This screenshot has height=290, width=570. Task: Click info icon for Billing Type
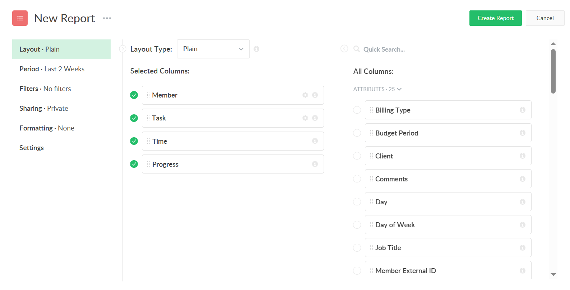coord(523,110)
